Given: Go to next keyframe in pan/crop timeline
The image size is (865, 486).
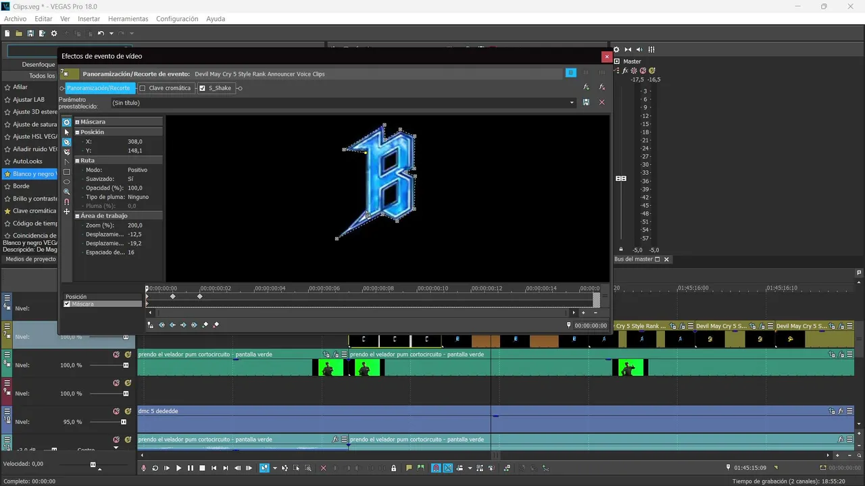Looking at the screenshot, I should [x=183, y=325].
